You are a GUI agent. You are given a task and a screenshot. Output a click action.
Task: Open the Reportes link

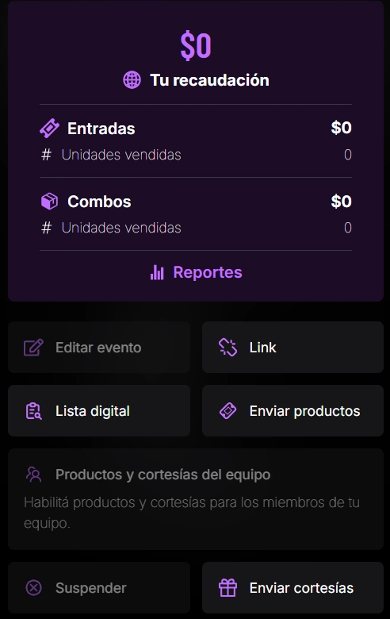196,272
